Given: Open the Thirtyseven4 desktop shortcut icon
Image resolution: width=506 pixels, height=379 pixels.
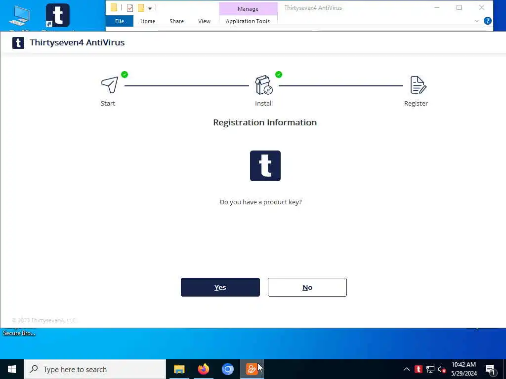Looking at the screenshot, I should tap(58, 15).
